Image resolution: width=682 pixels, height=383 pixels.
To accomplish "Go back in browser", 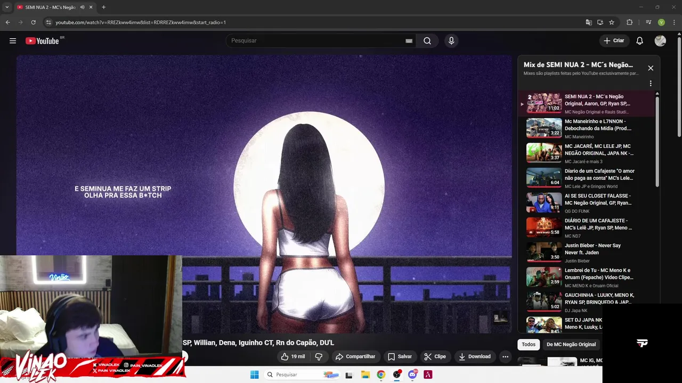I will (x=7, y=22).
